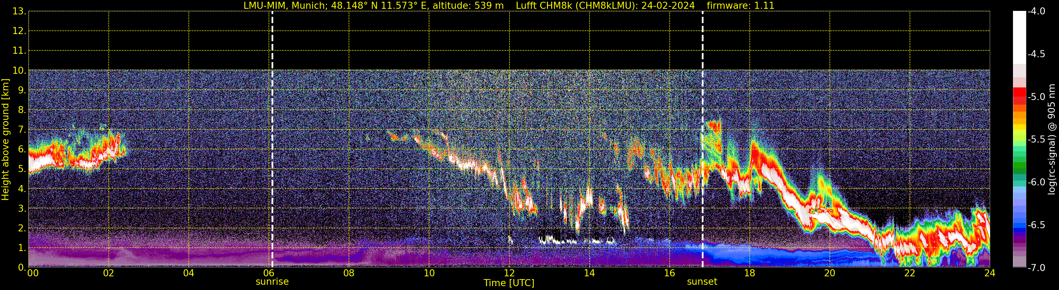Click the 5 km tick on the height axis
Viewport: 1059px width, 290px height.
click(21, 169)
